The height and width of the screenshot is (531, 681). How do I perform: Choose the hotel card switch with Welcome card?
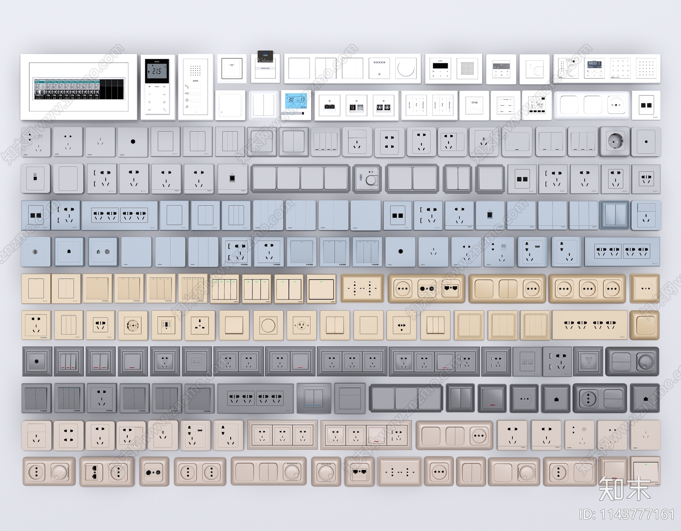click(x=265, y=66)
